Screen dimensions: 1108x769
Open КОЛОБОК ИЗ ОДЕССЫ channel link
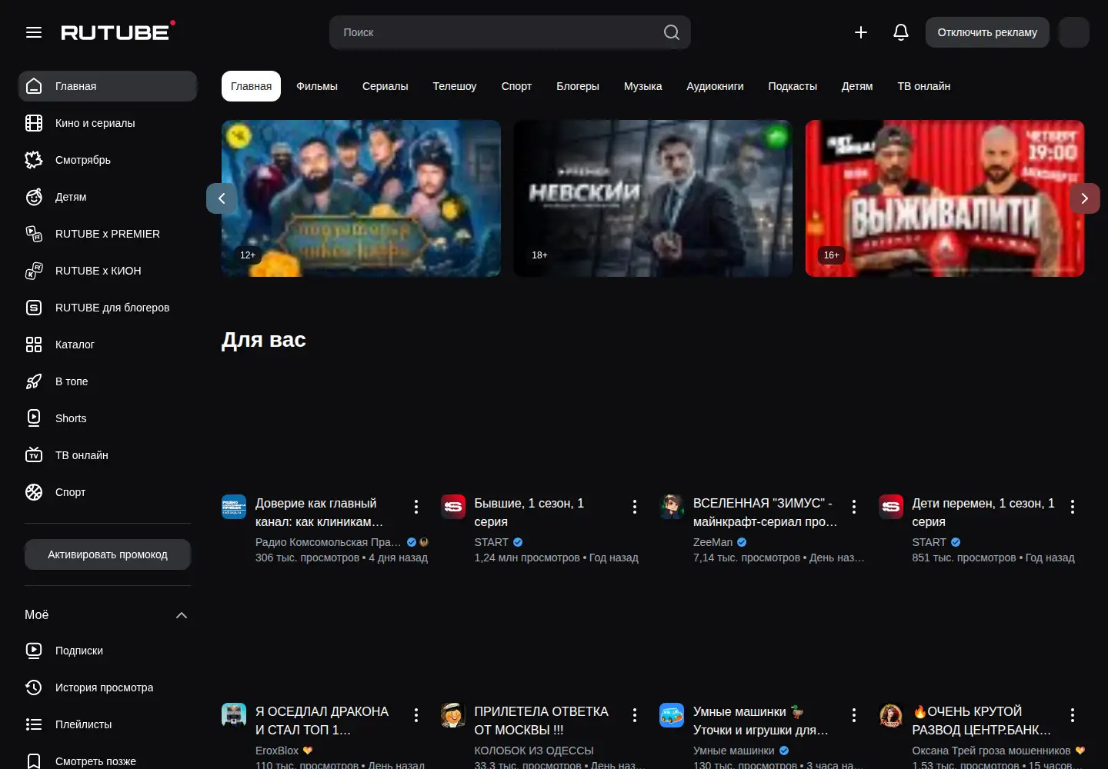click(534, 751)
